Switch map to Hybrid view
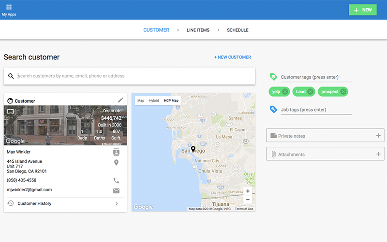 coord(154,100)
